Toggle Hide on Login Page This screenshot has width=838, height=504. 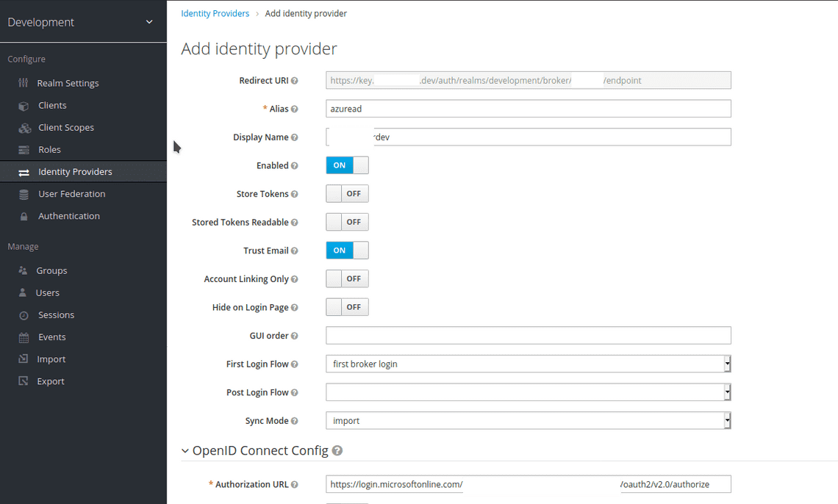pos(346,306)
